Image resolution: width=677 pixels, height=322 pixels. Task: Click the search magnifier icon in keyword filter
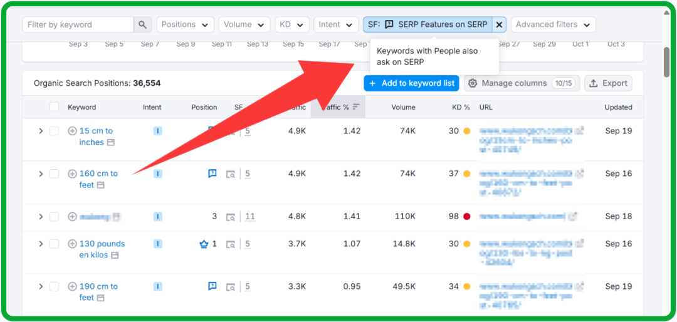coord(142,25)
